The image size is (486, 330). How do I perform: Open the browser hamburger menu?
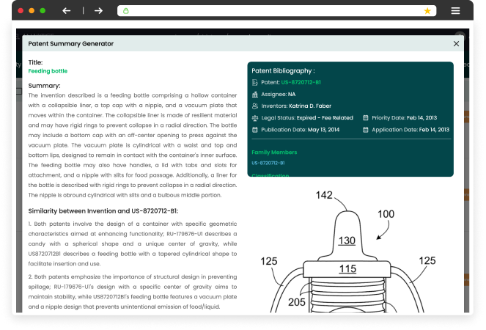[x=455, y=11]
